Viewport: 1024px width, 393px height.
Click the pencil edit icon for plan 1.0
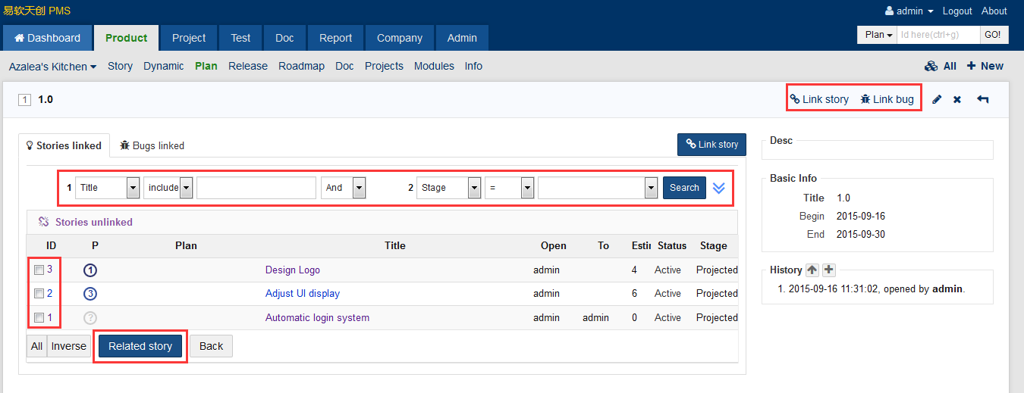tap(937, 100)
